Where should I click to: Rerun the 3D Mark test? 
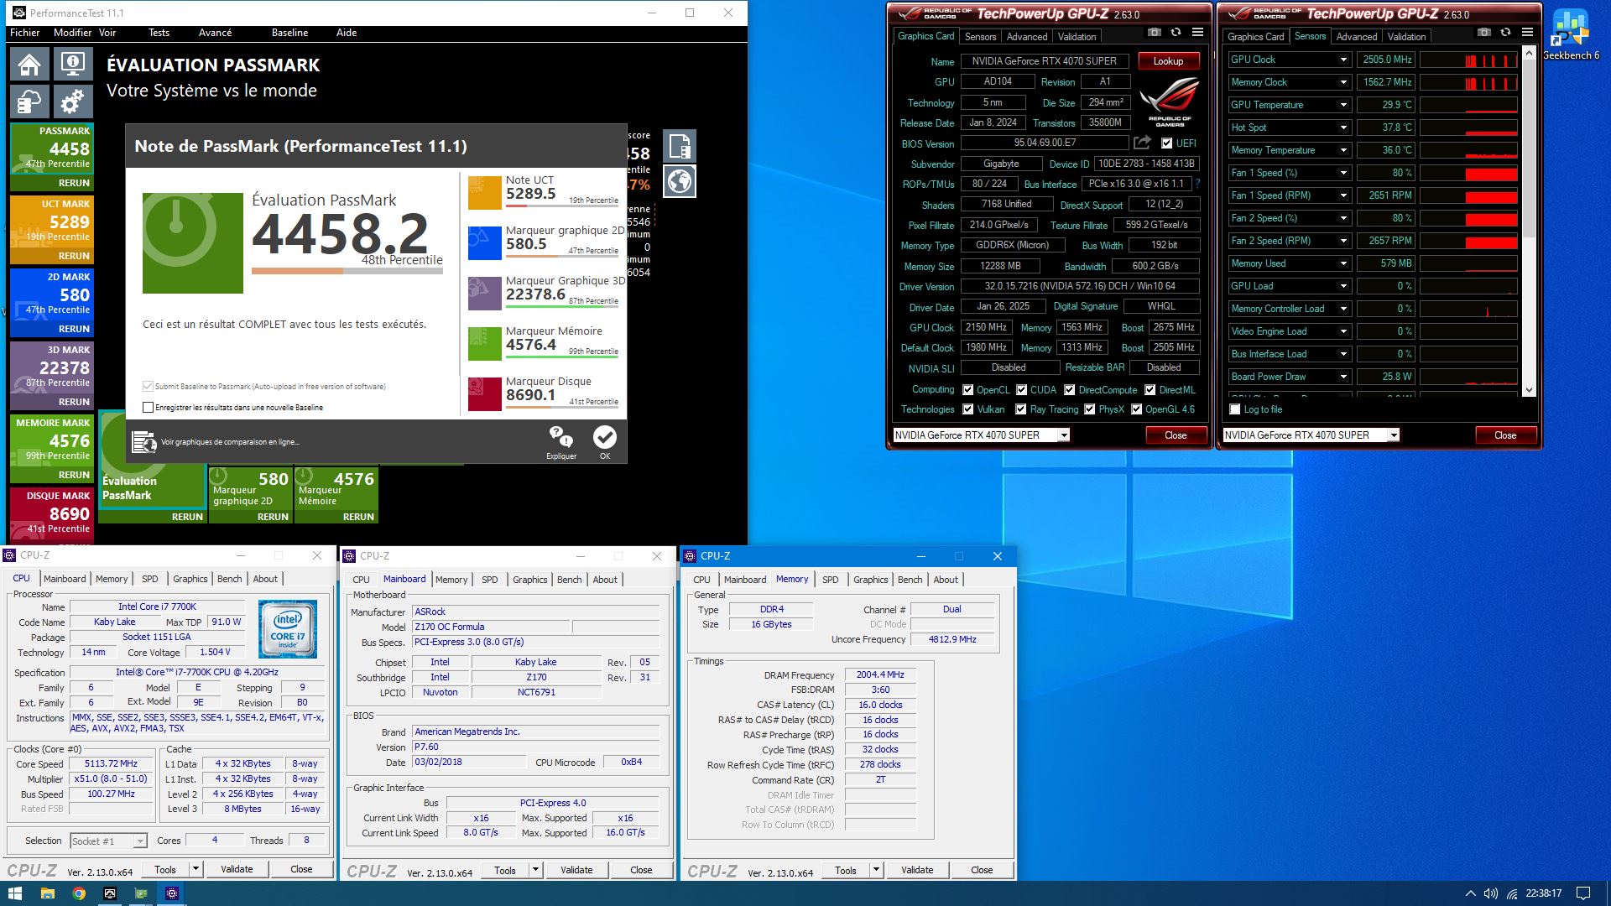click(74, 402)
